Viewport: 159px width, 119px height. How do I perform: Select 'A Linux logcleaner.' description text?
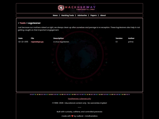pos(62,42)
